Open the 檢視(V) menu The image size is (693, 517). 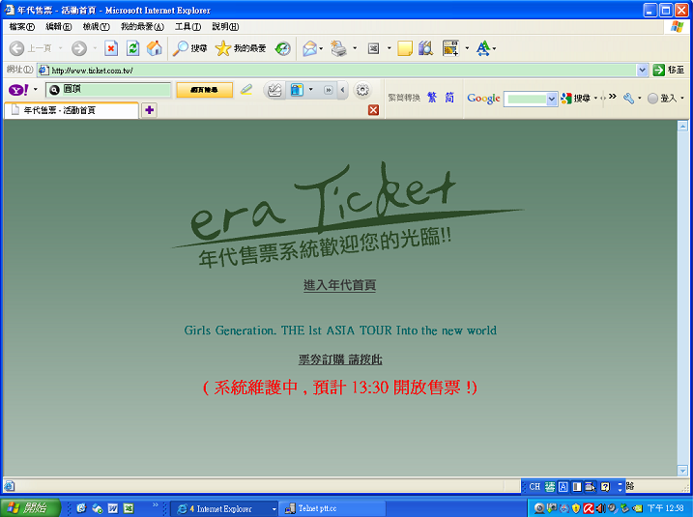coord(97,27)
